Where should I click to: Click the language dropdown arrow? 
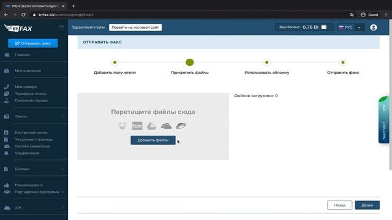pos(360,28)
